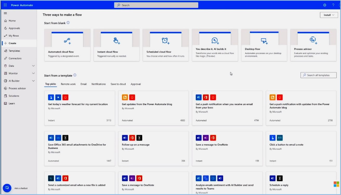This screenshot has width=341, height=195.
Task: Open Templates in the sidebar
Action: click(18, 51)
